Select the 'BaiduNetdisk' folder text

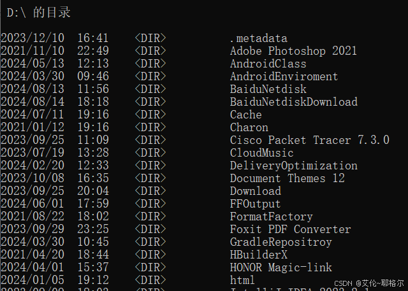click(x=268, y=89)
